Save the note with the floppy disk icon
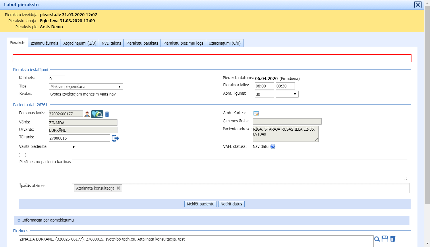Screen dimensions: 431x248 point(384,239)
